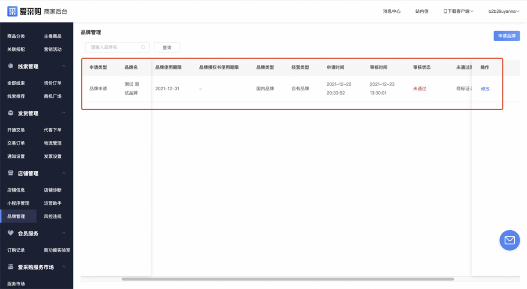This screenshot has width=527, height=289.
Task: Go to 关联搭配 in sidebar
Action: [16, 50]
